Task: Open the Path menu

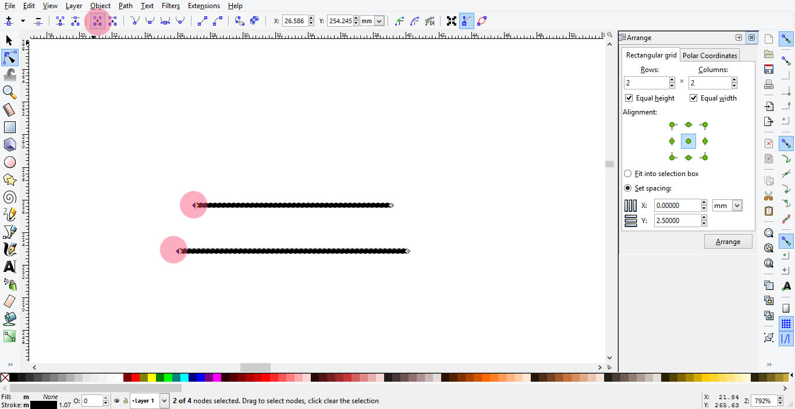Action: [x=125, y=6]
